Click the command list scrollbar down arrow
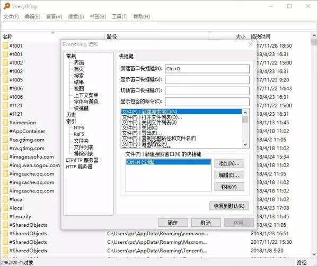Screen dimensions: 318x267 point(245,144)
